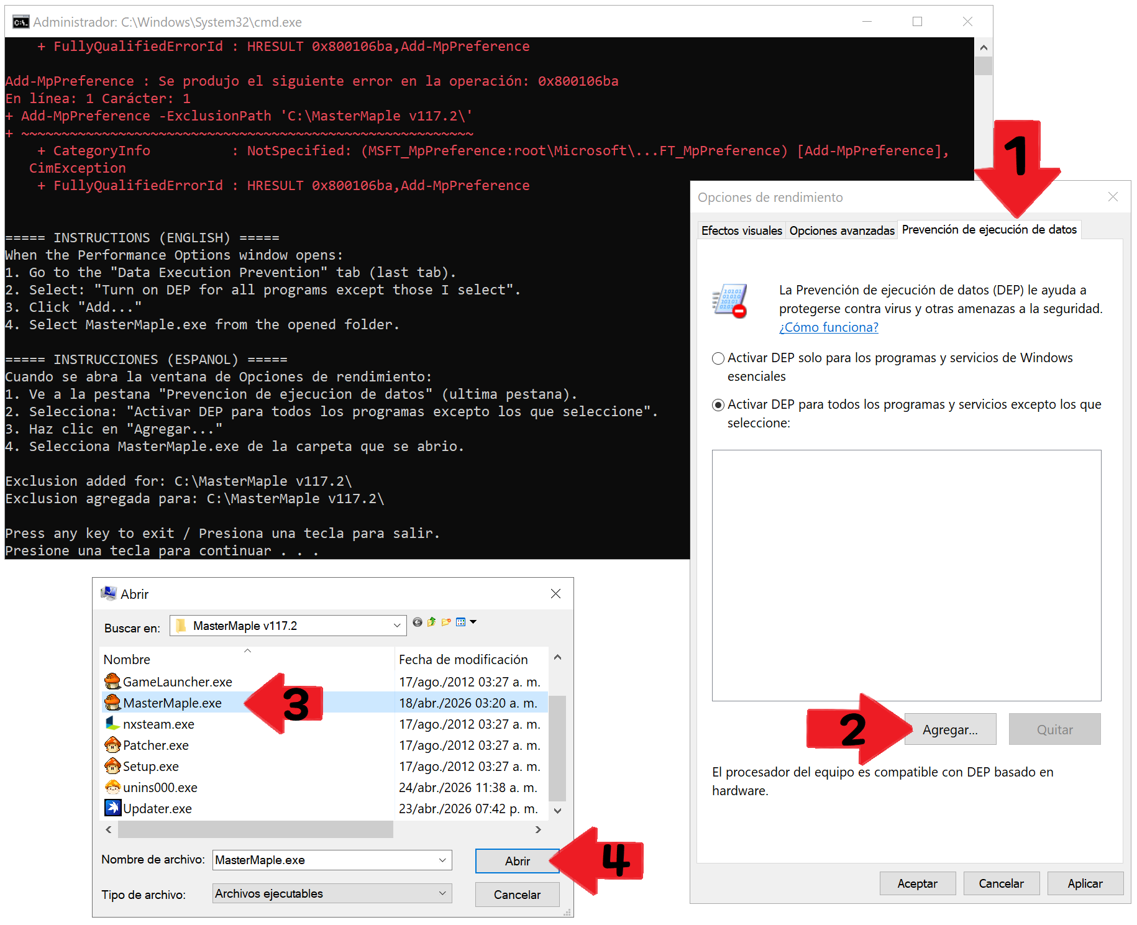Click the Nombre column header to sort

point(127,660)
